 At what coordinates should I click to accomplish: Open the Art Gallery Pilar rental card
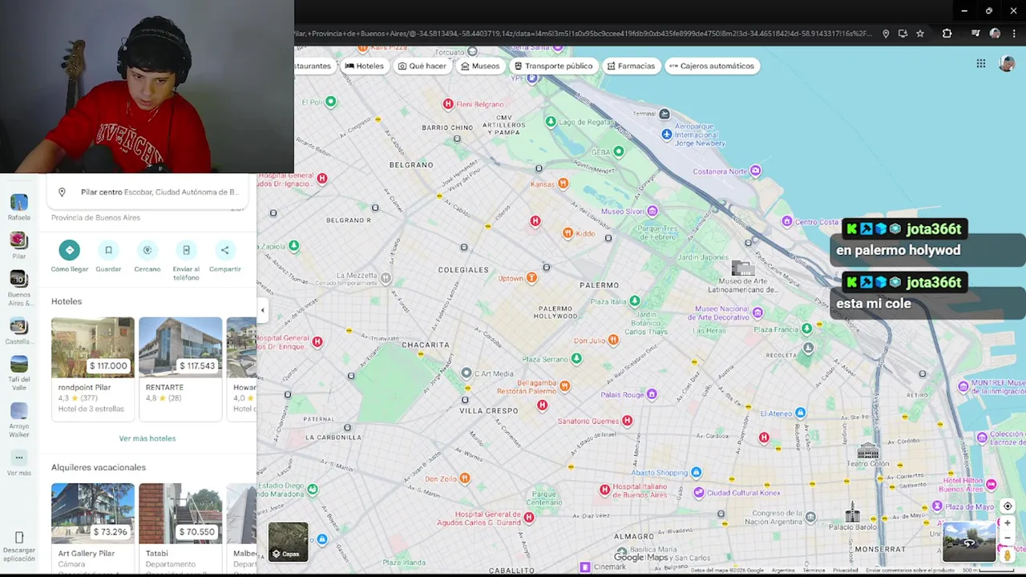(93, 528)
